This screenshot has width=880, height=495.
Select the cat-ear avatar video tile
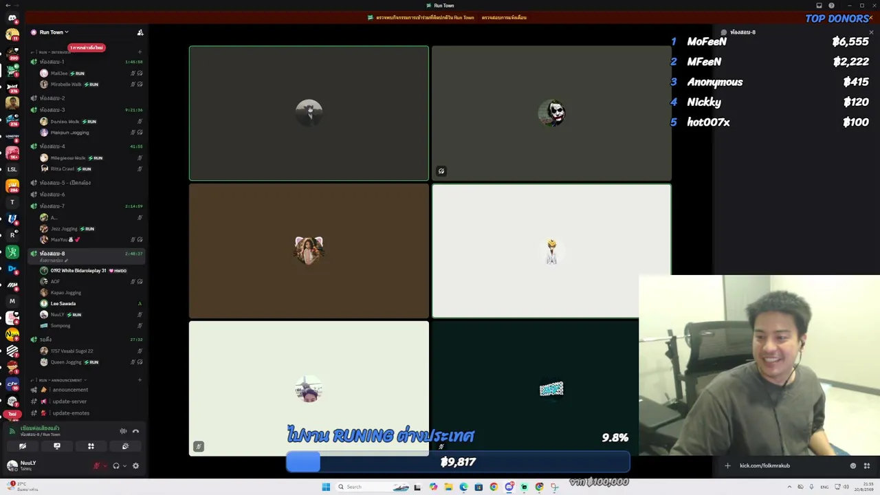pyautogui.click(x=309, y=251)
